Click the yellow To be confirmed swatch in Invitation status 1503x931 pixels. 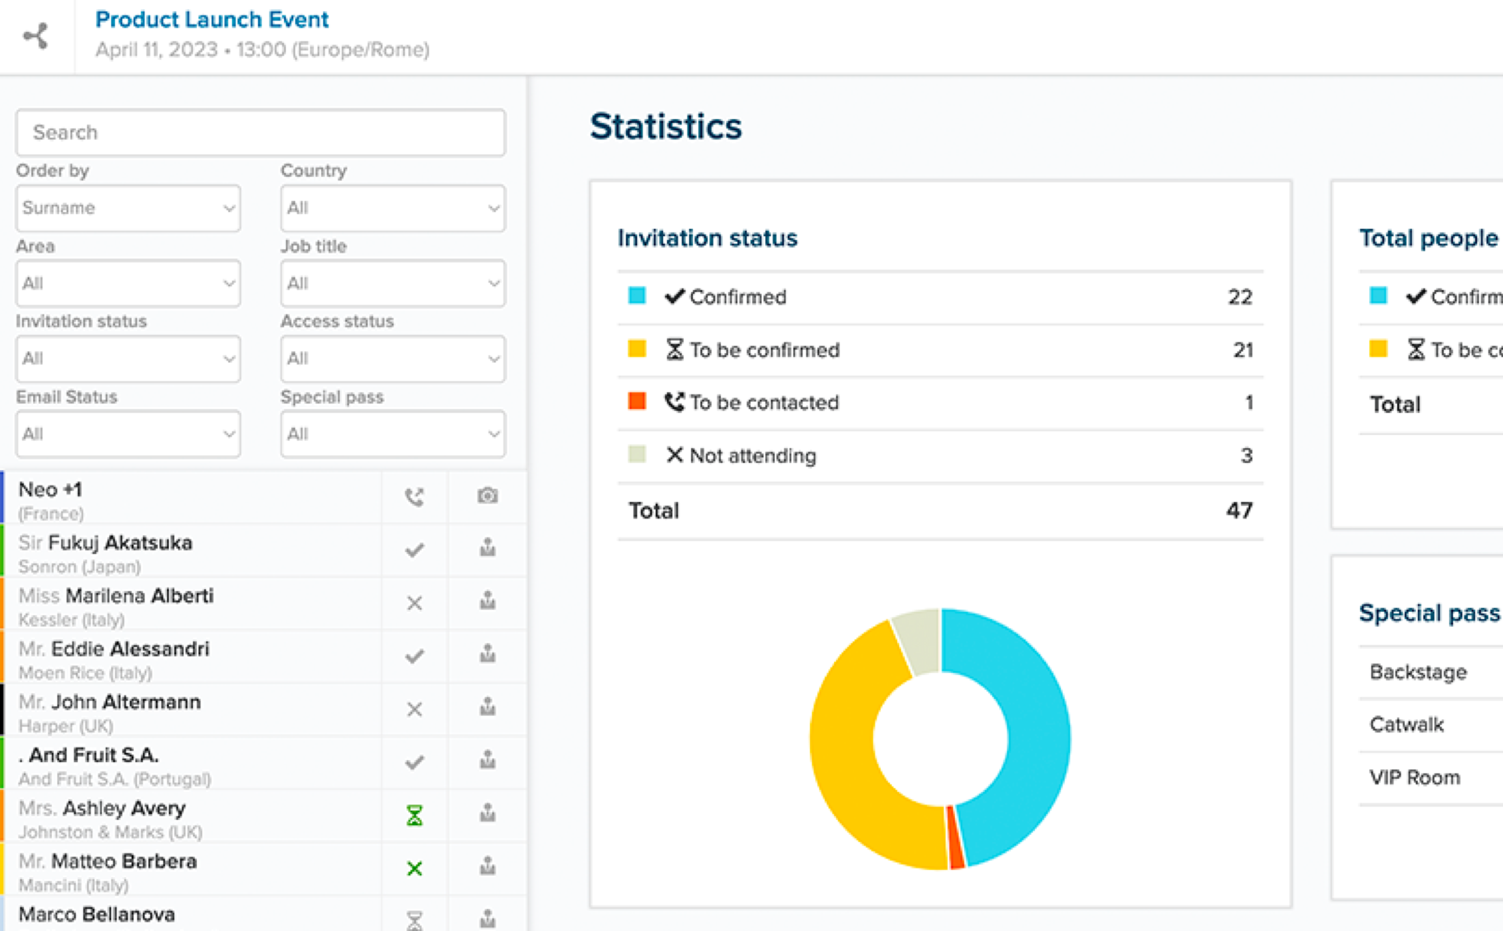pos(637,348)
